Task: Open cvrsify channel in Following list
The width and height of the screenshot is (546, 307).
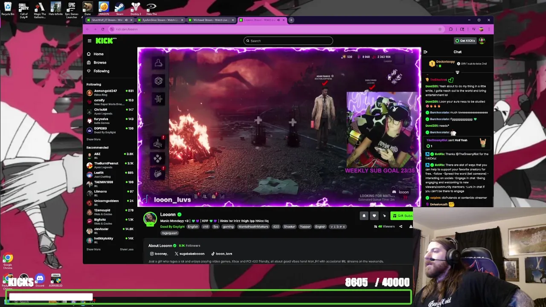Action: pyautogui.click(x=110, y=102)
